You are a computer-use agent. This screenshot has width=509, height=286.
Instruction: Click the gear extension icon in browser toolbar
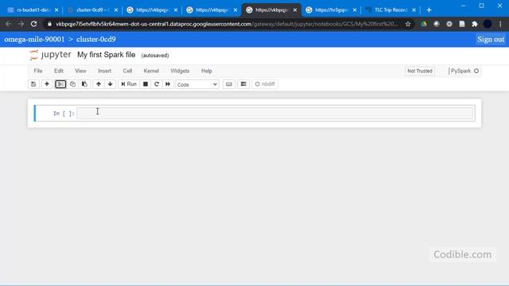point(449,24)
